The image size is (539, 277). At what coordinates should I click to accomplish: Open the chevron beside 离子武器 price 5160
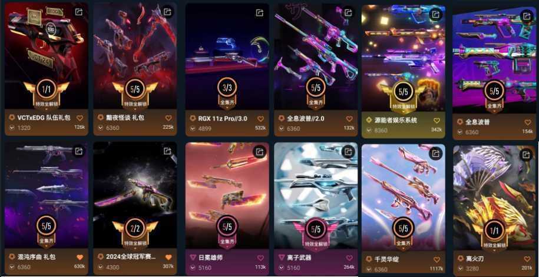click(x=282, y=267)
